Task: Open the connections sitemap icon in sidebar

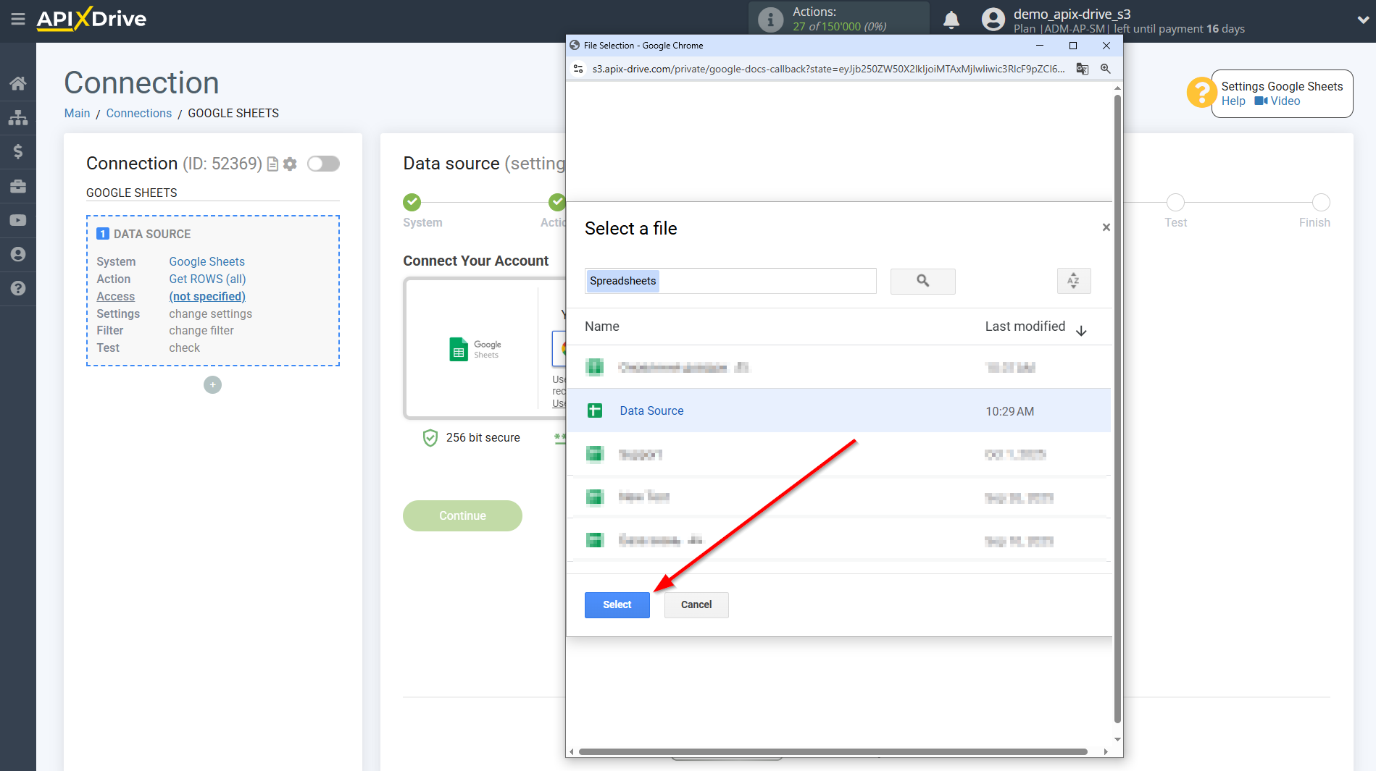Action: tap(18, 117)
